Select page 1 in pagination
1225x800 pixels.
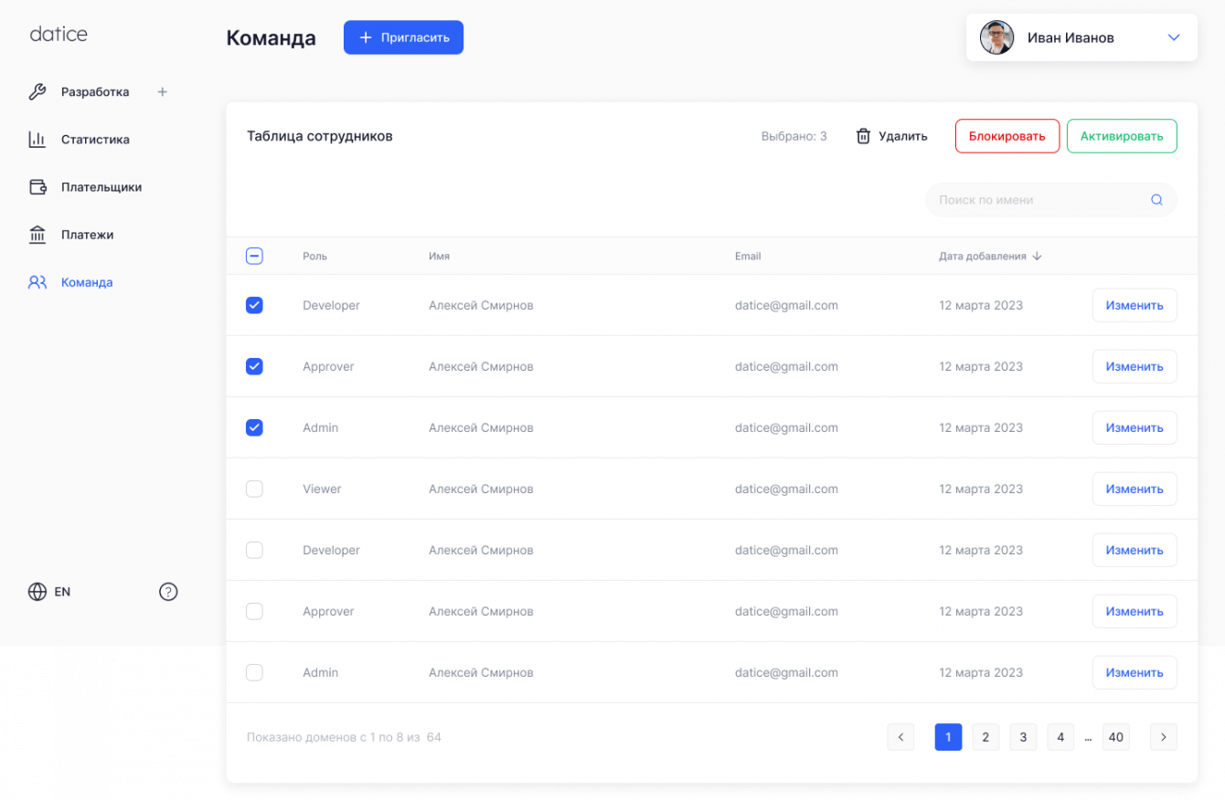coord(948,737)
